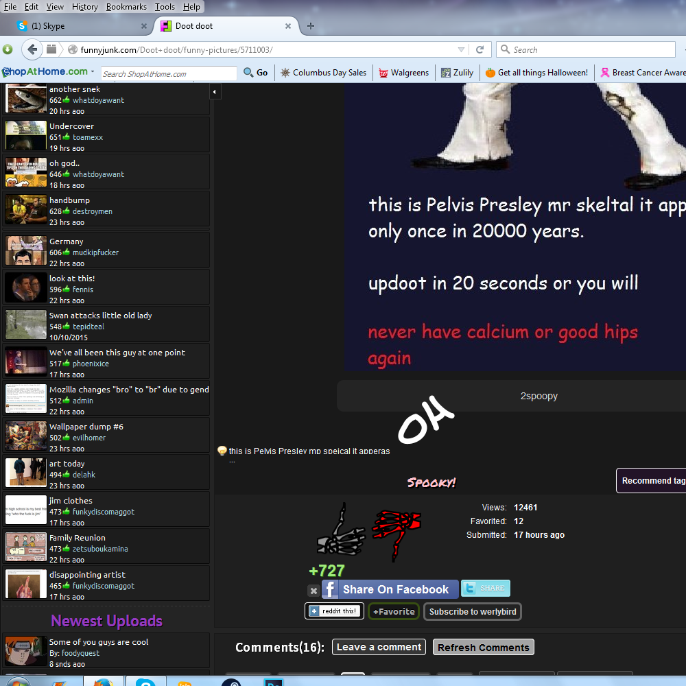The image size is (686, 686).
Task: Expand the ShopAtHome.com dropdown arrow
Action: (93, 72)
